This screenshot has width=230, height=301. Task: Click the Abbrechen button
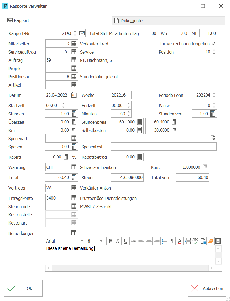(x=207, y=288)
